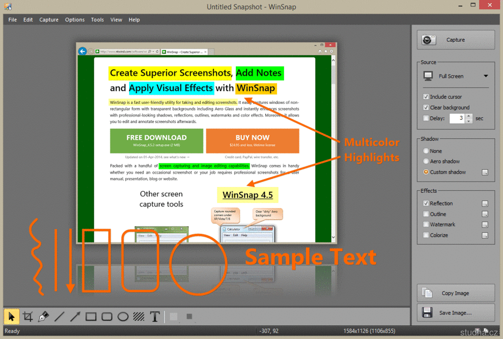Image resolution: width=503 pixels, height=339 pixels.
Task: Disable the Include cursor checkbox
Action: click(x=426, y=97)
